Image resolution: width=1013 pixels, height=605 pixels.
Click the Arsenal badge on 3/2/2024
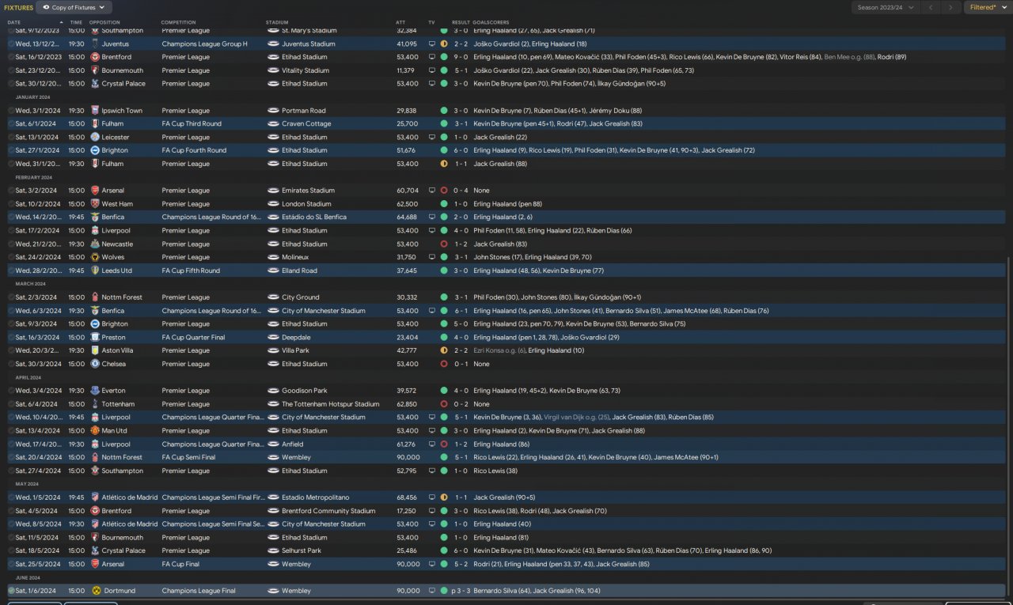click(95, 191)
